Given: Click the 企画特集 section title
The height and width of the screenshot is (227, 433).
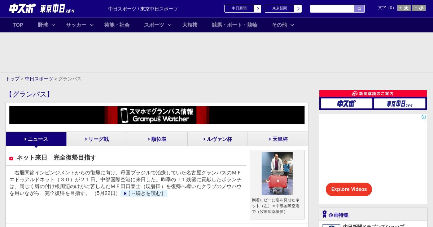Looking at the screenshot, I should pos(338,215).
